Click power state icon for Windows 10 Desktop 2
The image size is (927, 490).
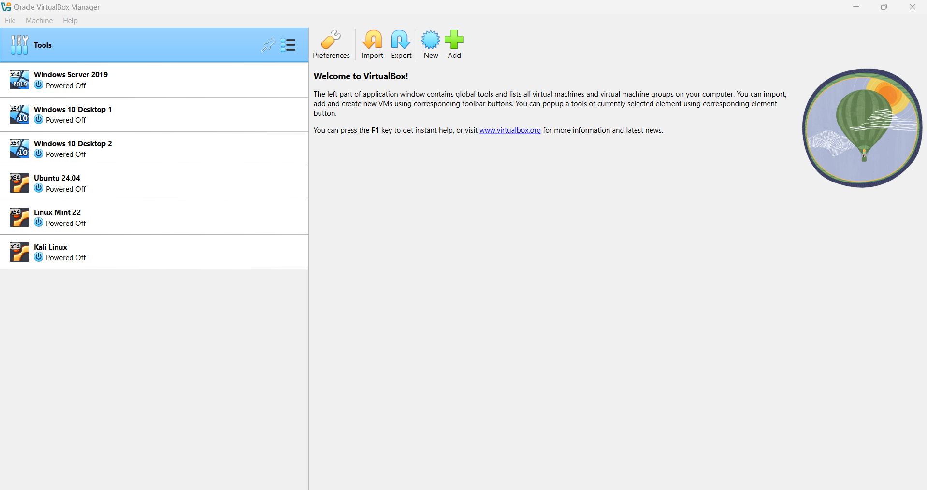click(39, 154)
